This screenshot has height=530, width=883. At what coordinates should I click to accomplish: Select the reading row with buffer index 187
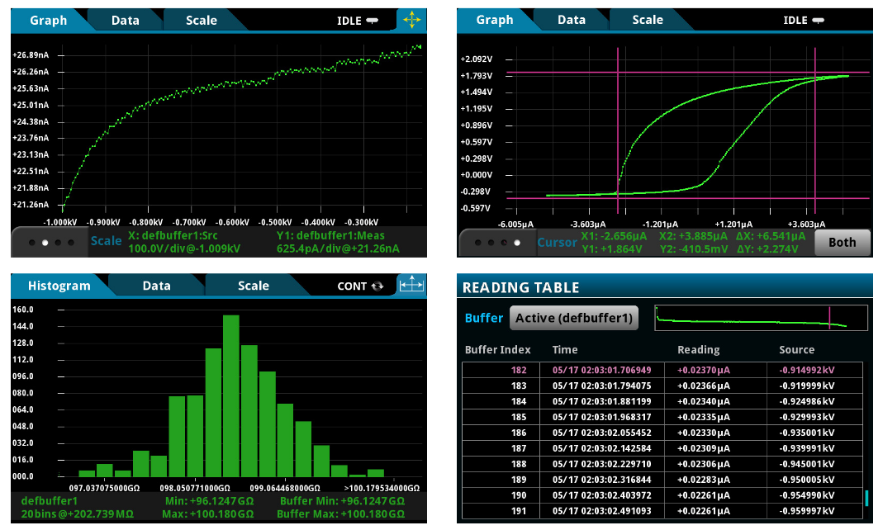(x=662, y=447)
